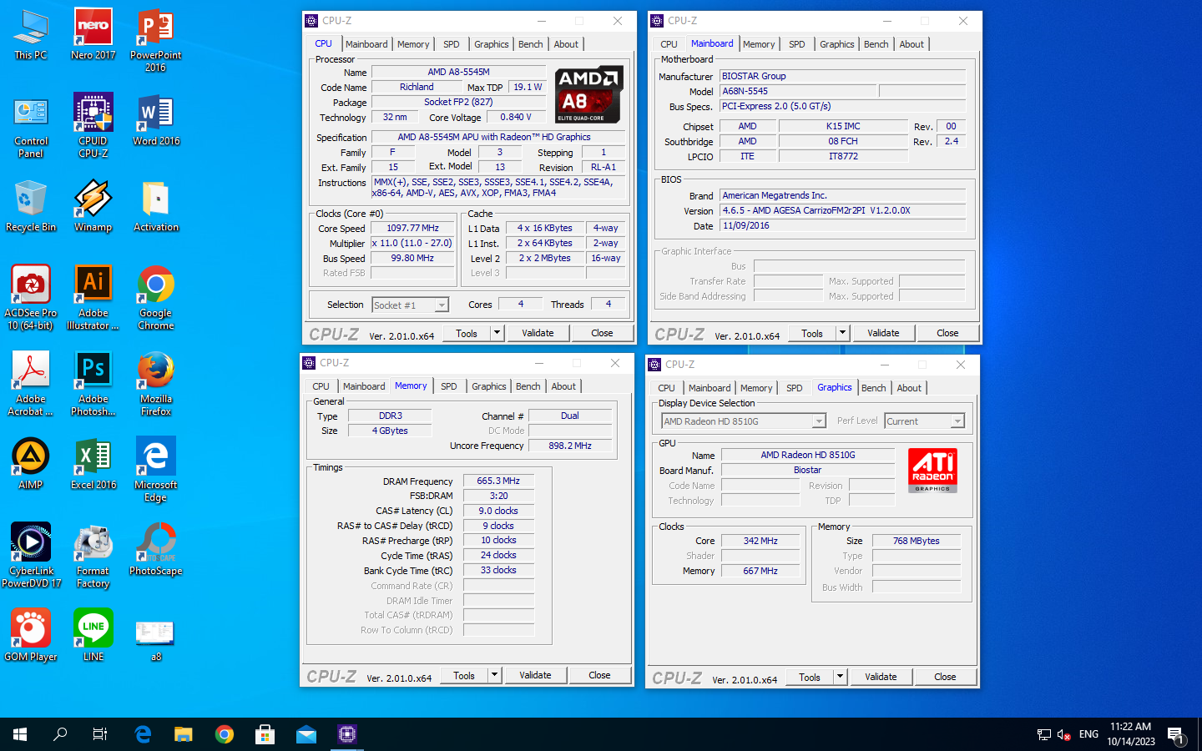
Task: Select the Adobe Illustrator desktop shortcut
Action: (x=93, y=298)
